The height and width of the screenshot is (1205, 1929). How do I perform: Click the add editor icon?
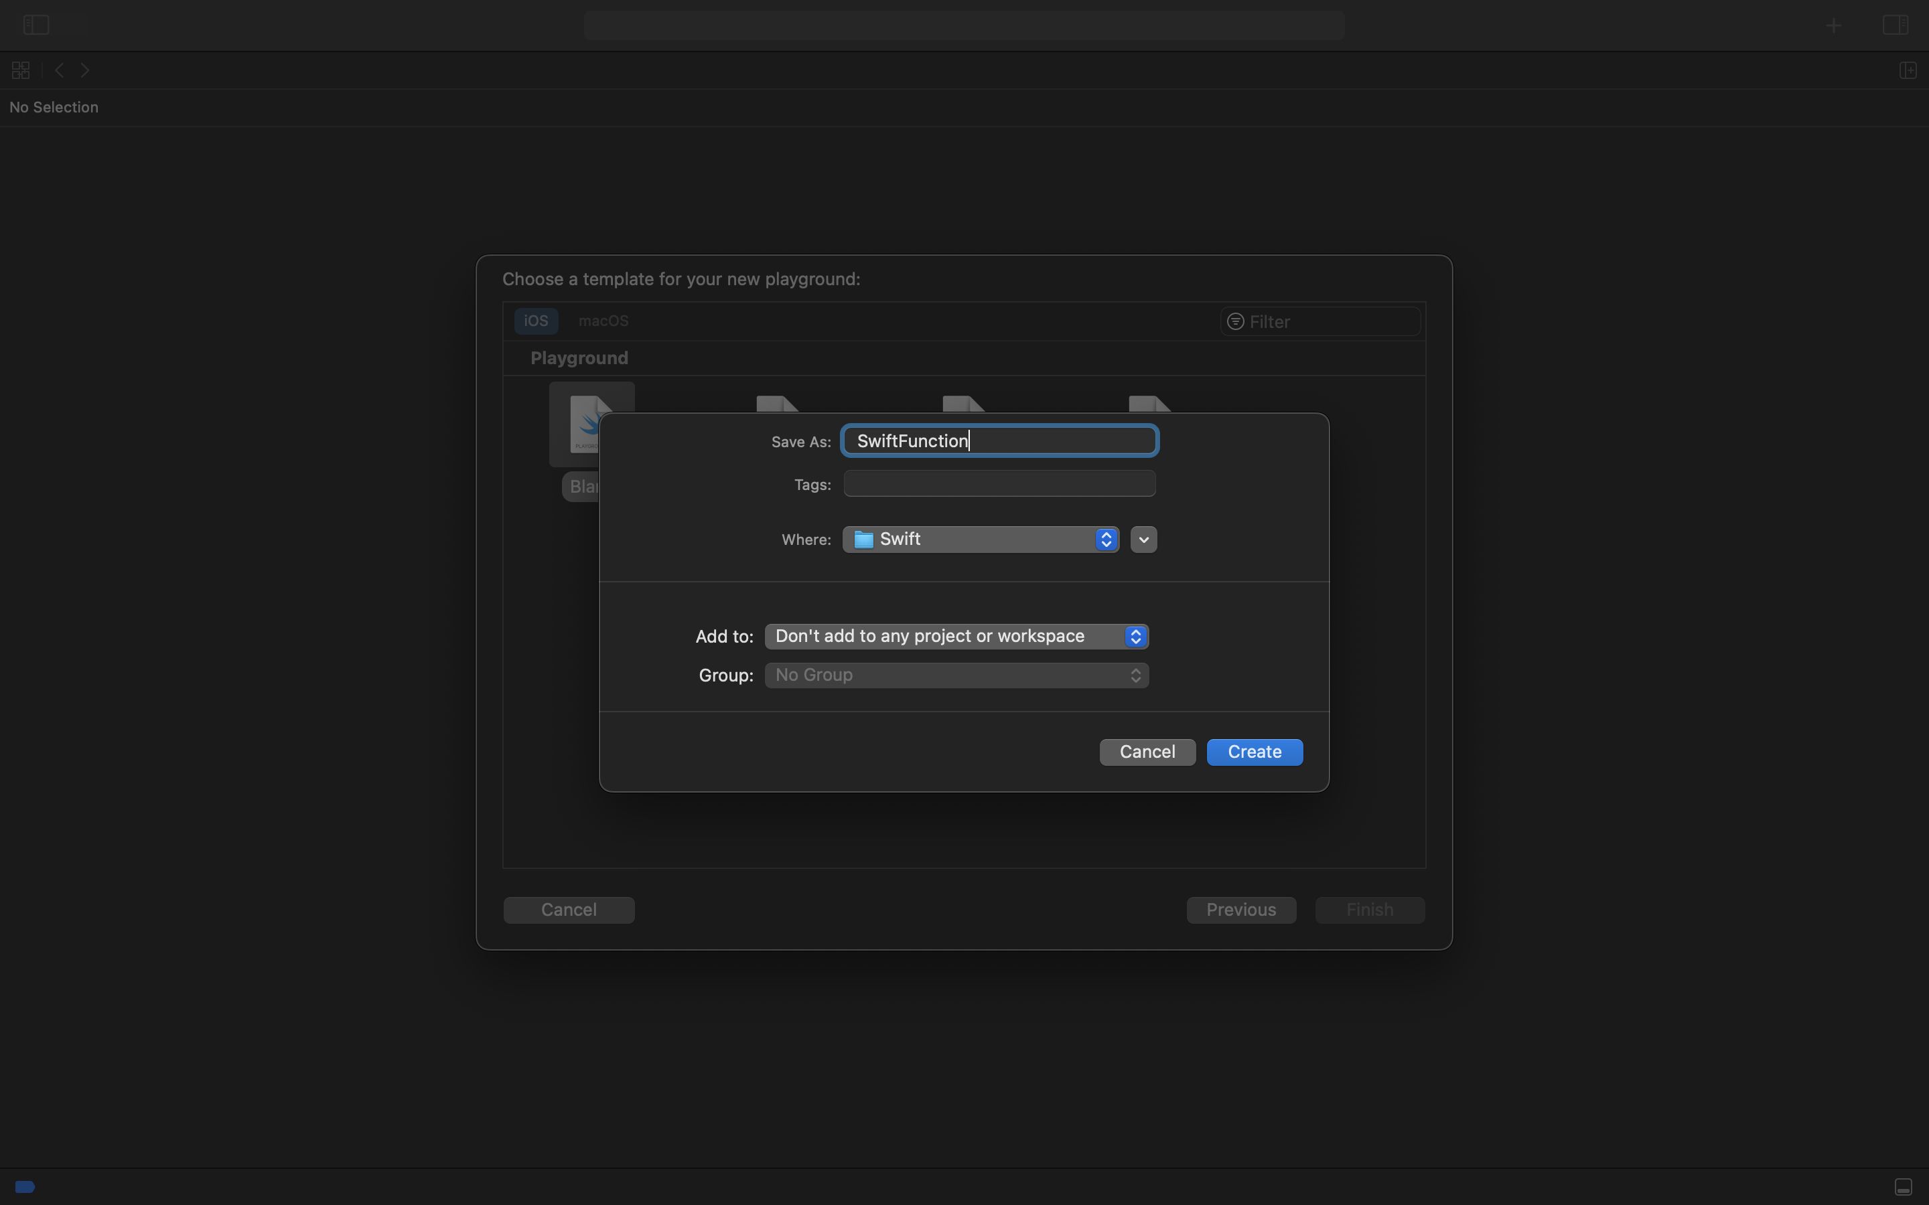1908,71
